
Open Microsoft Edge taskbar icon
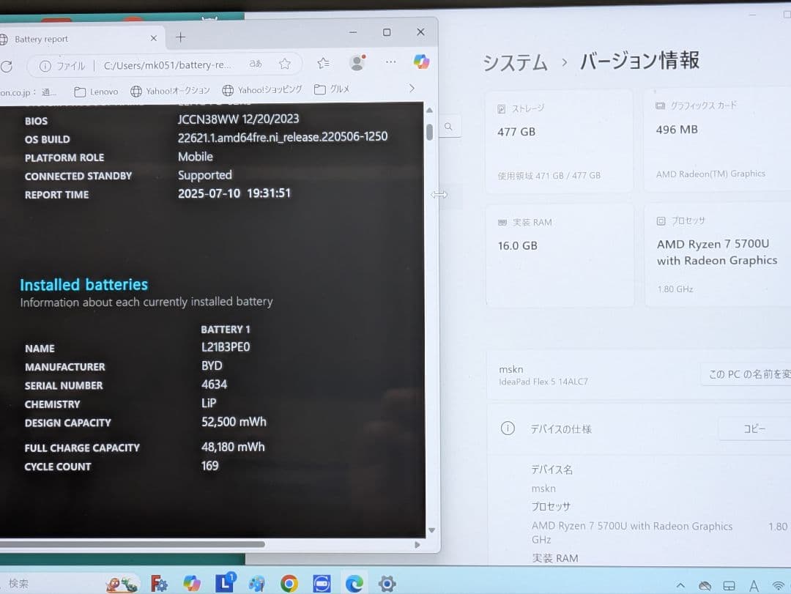(x=354, y=584)
